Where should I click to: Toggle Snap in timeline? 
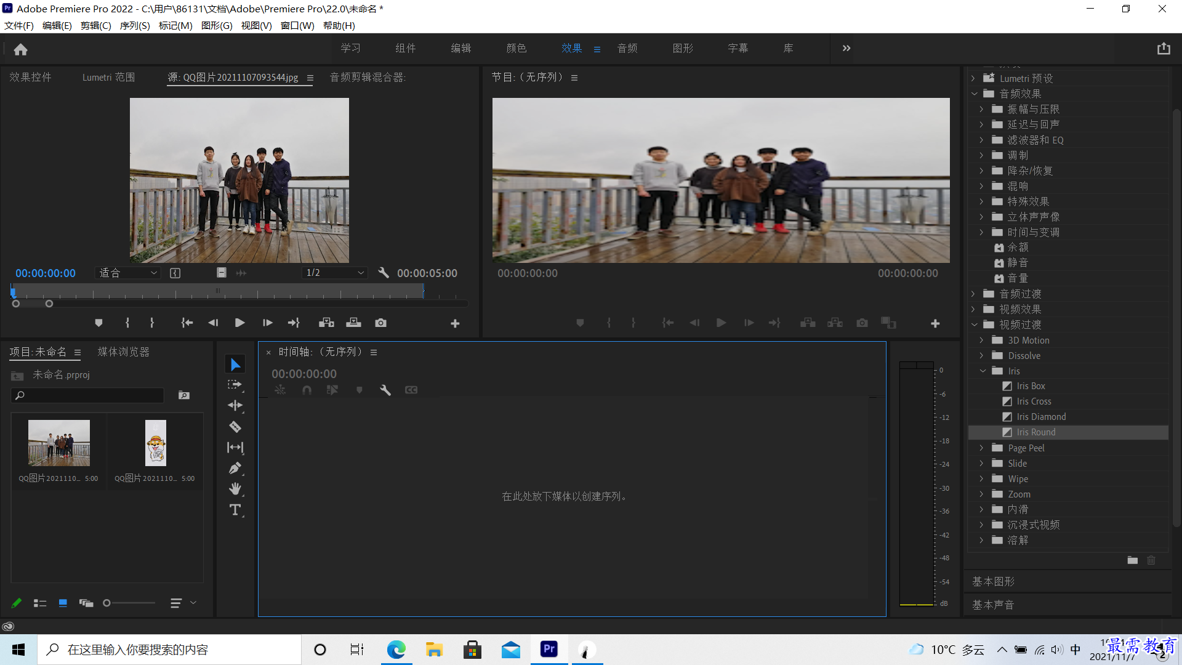pyautogui.click(x=307, y=390)
